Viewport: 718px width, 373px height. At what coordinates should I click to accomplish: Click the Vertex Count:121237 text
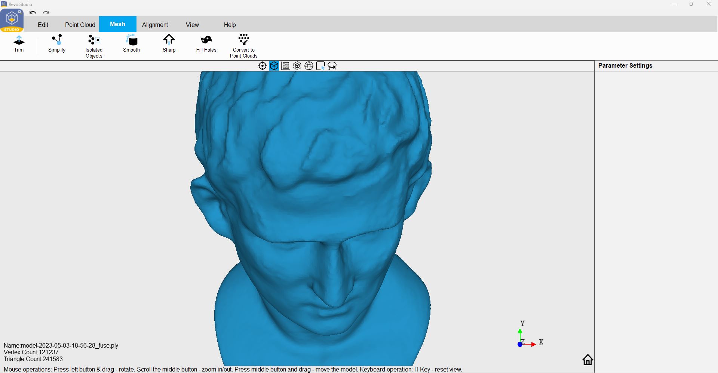31,352
